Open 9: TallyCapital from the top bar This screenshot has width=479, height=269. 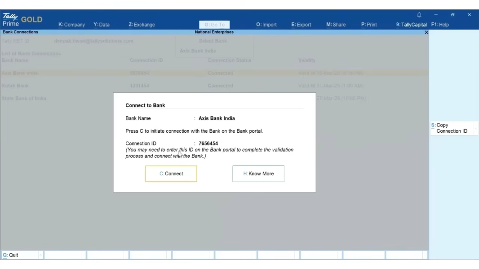pos(412,25)
